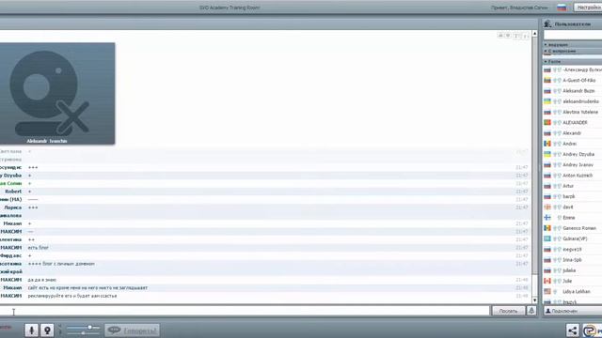
Task: Select user Alexandr in the list
Action: 573,133
